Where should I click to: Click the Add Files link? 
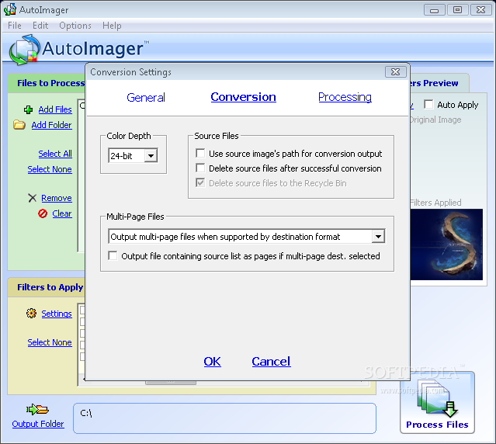pyautogui.click(x=55, y=109)
